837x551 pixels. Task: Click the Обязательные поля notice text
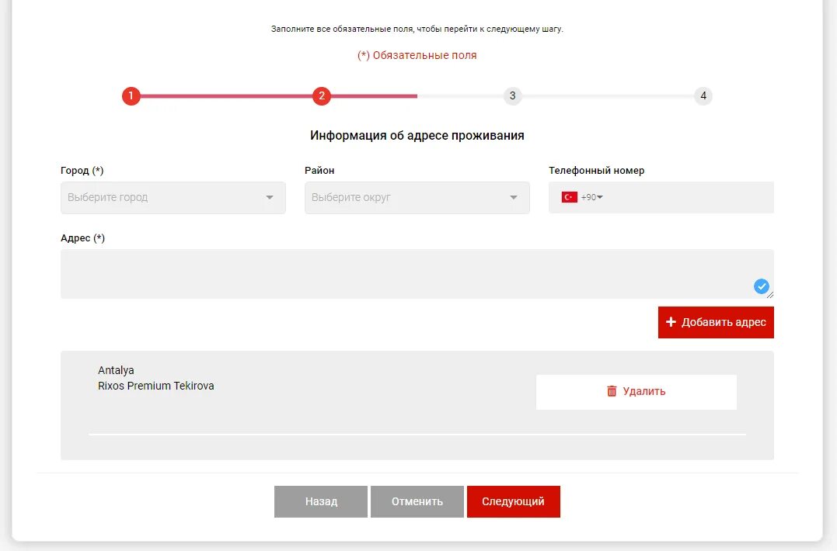tap(417, 55)
